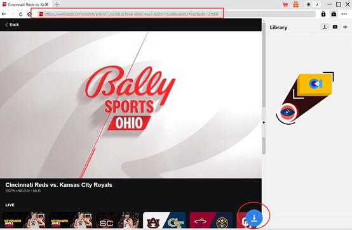Open a new tab with plus
The image size is (352, 230).
tap(57, 4)
